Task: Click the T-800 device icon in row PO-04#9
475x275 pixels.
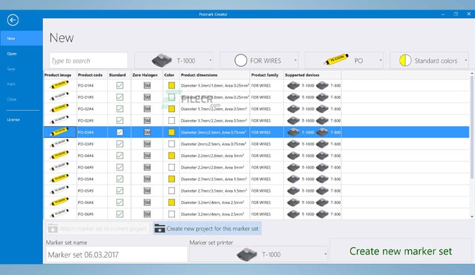Action: pos(322,167)
